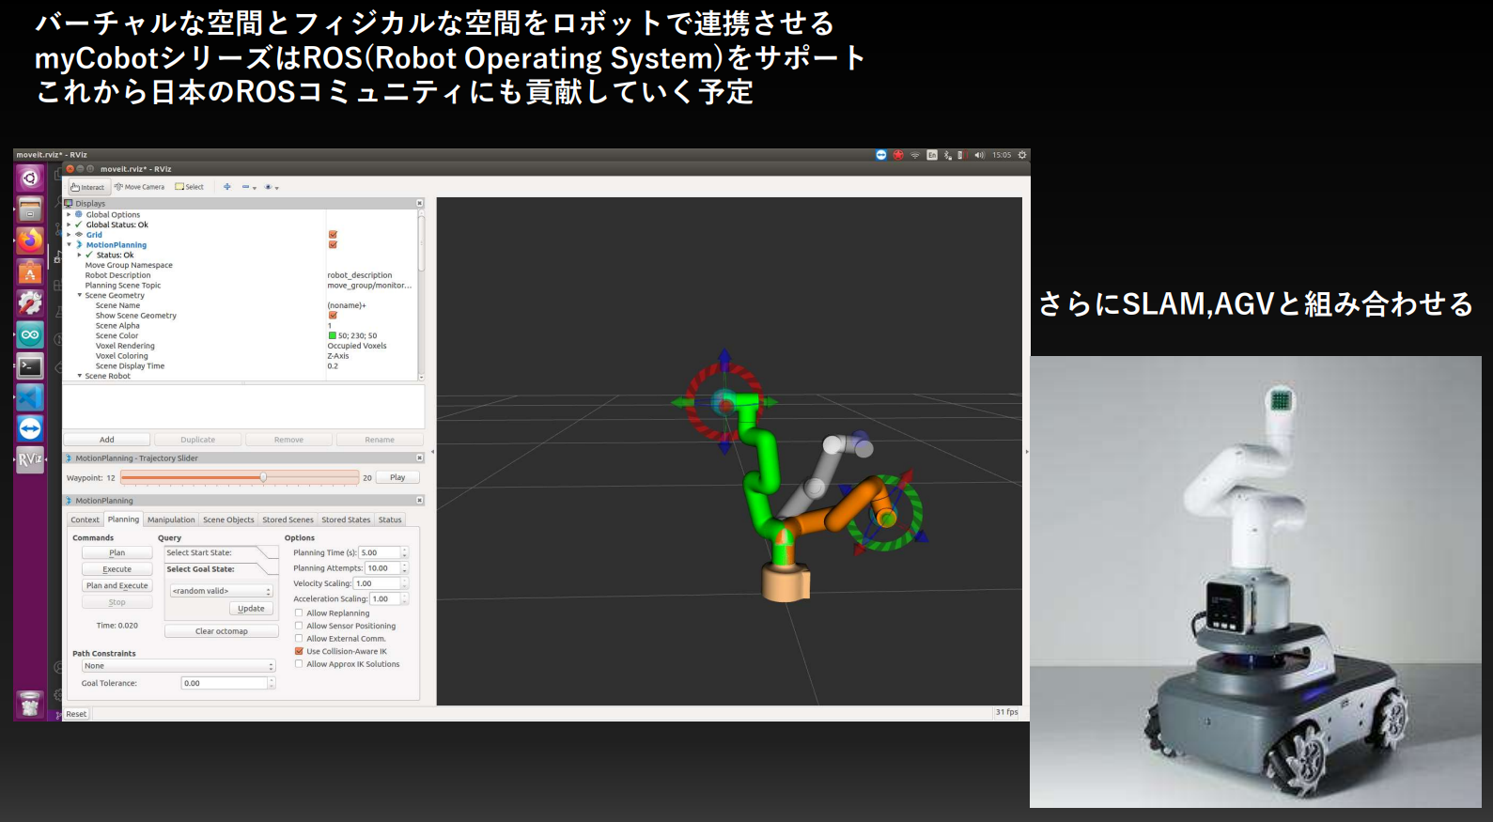This screenshot has height=822, width=1493.
Task: Click Play on the trajectory slider
Action: 397,477
